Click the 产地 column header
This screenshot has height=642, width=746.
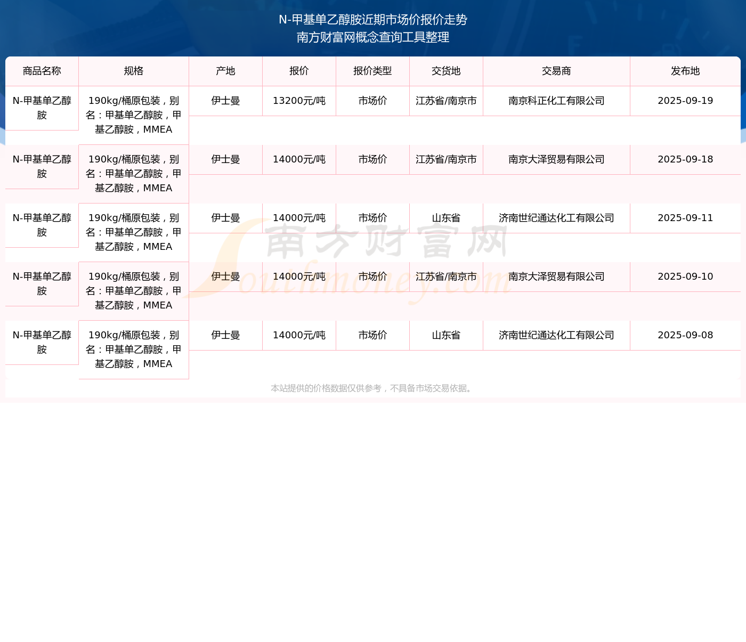tap(226, 71)
